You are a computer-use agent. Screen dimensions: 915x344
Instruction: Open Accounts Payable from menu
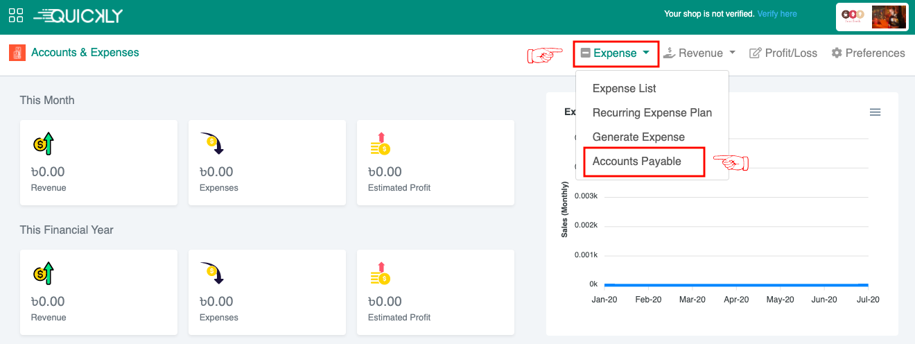pyautogui.click(x=636, y=162)
